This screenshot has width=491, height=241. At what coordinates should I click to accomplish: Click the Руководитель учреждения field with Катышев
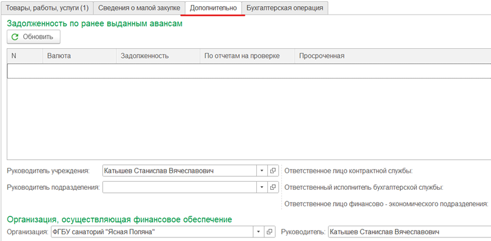179,171
